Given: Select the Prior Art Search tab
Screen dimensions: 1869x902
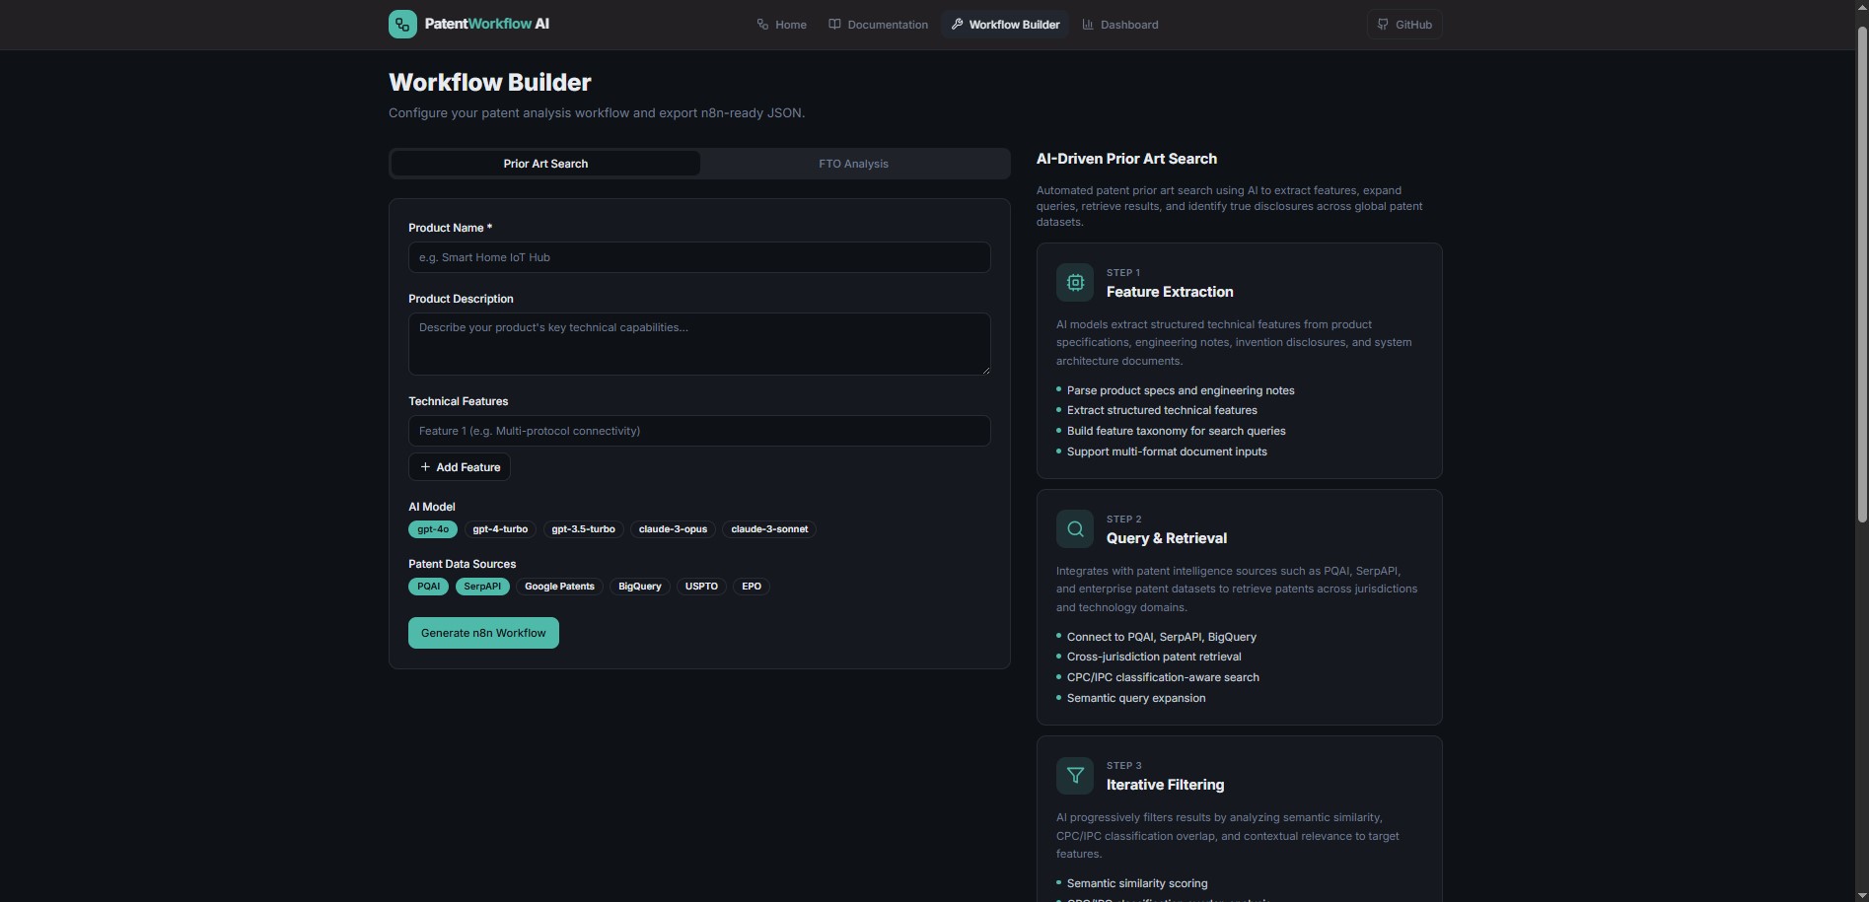Looking at the screenshot, I should (545, 164).
